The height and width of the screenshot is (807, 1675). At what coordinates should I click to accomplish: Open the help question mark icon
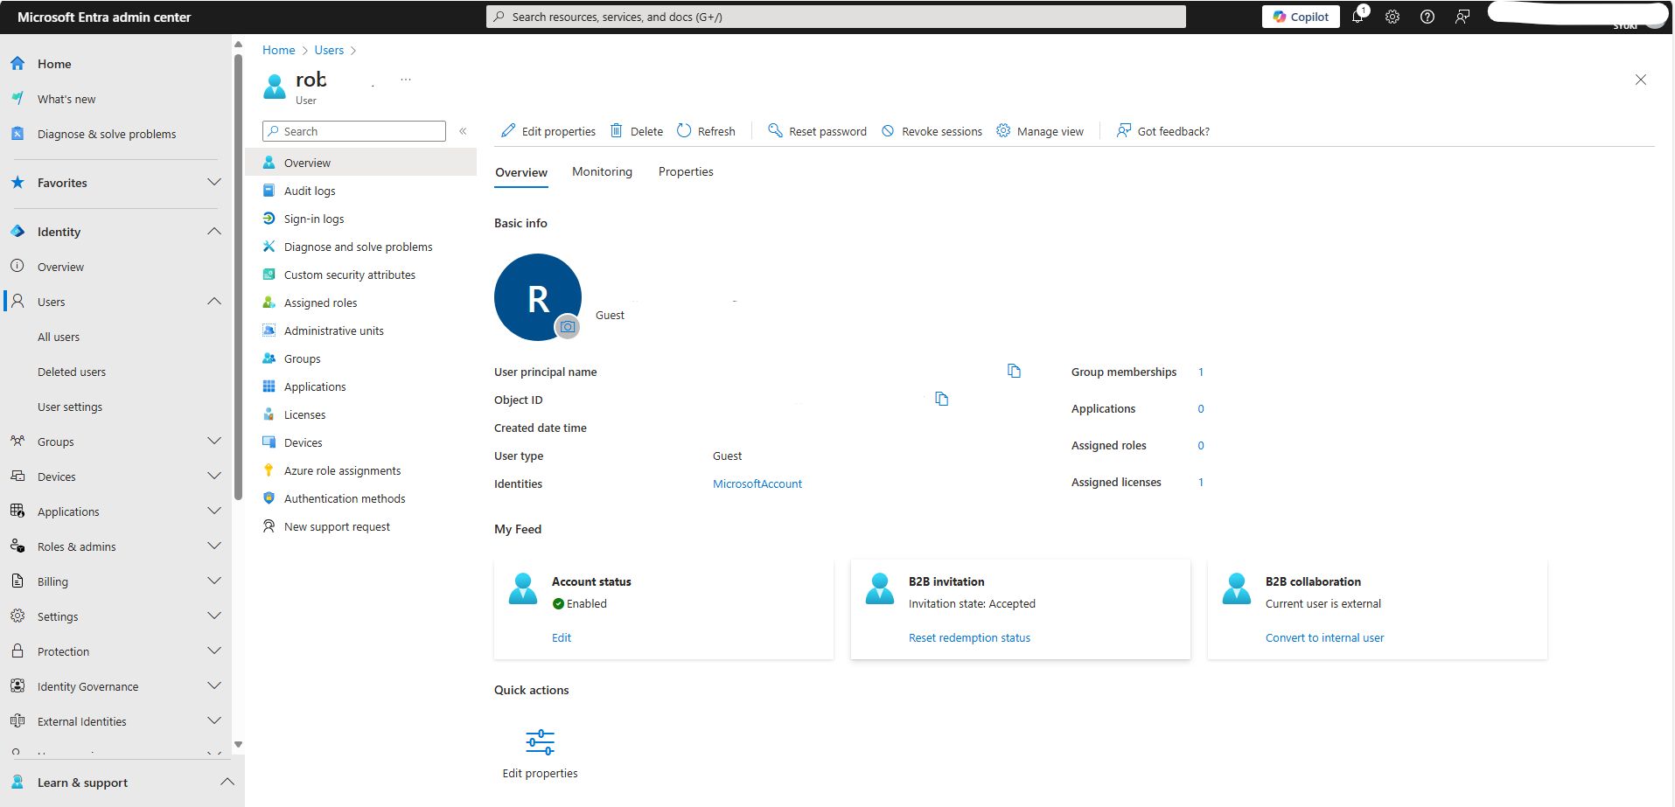pos(1427,17)
